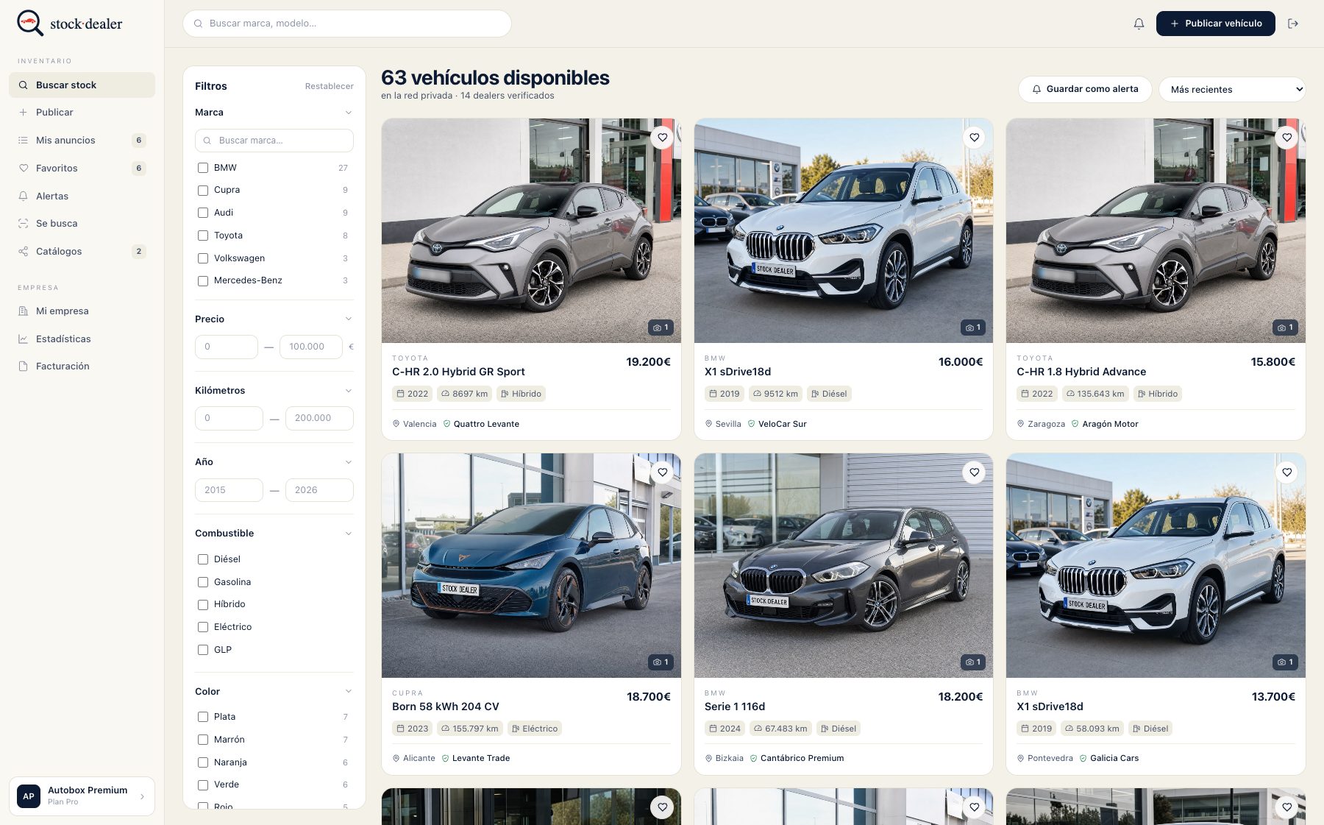Open the Cupra Born car photo

[531, 565]
